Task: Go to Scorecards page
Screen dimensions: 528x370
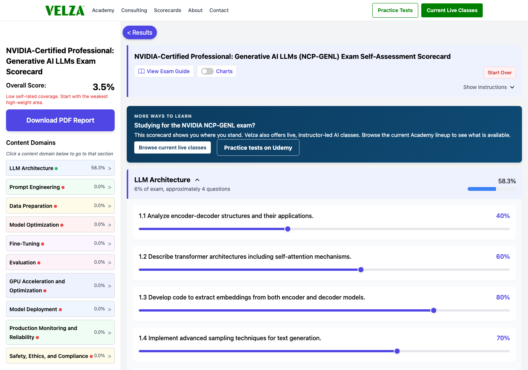Action: (167, 10)
